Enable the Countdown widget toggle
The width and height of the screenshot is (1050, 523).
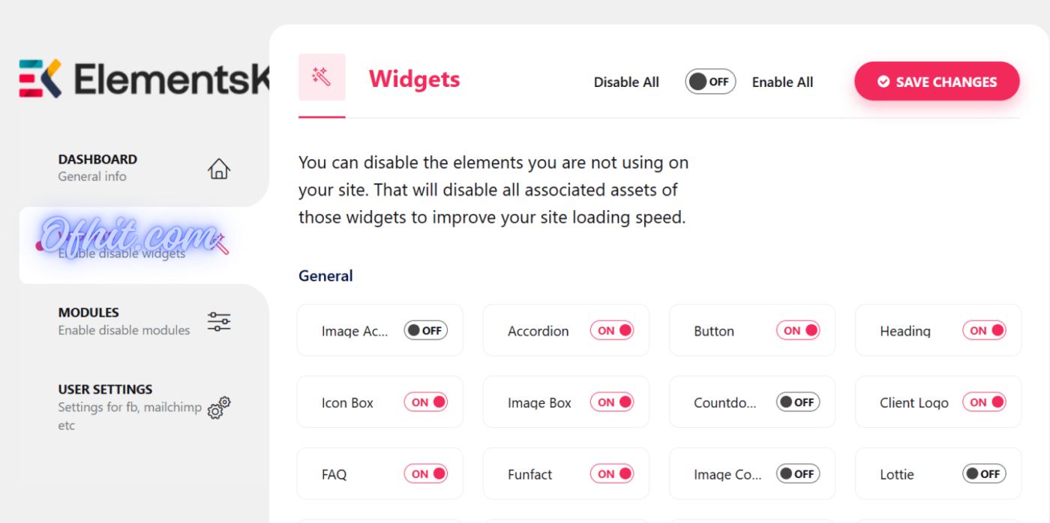[x=797, y=402]
